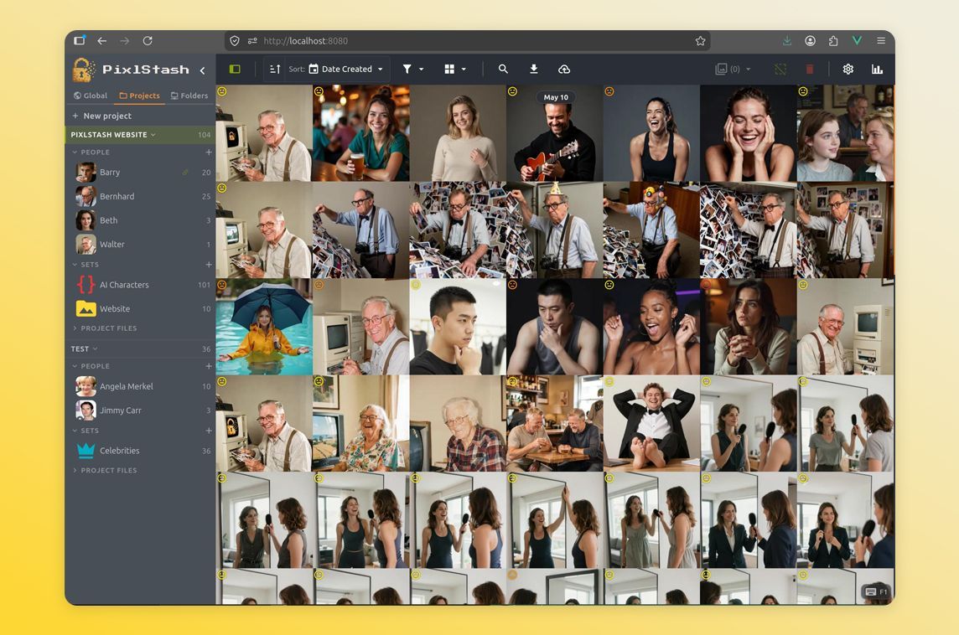Collapse SETS section above AI Characters
959x635 pixels.
85,265
